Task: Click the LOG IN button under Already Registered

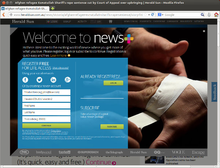Action: tap(113, 83)
